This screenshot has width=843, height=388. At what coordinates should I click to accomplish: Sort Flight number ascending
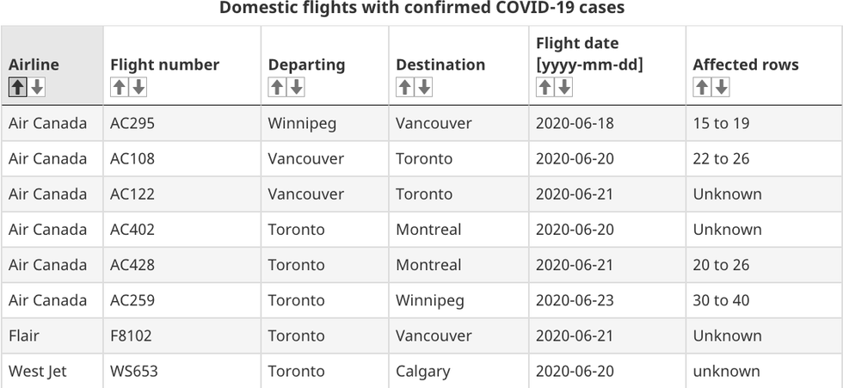[x=120, y=87]
